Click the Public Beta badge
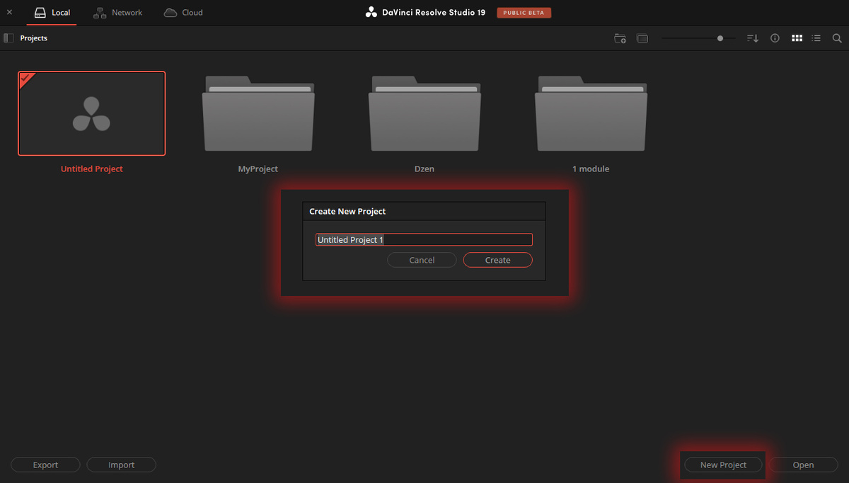 tap(524, 13)
